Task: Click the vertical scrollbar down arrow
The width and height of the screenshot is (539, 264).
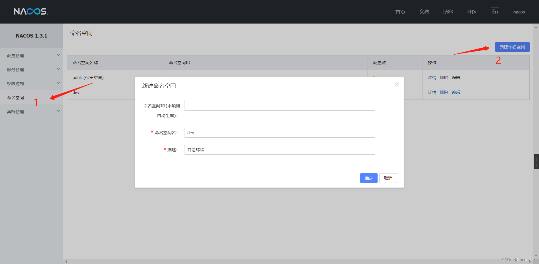Action: point(536,255)
